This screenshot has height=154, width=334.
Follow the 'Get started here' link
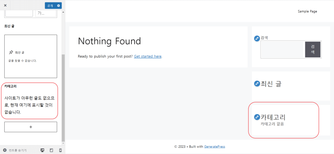tap(148, 56)
